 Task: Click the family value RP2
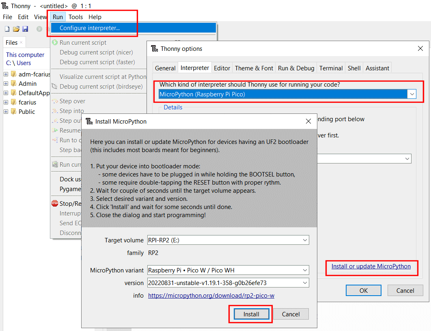[x=153, y=253]
